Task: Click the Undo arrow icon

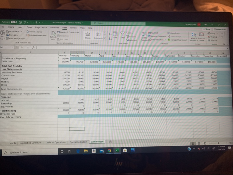Action: (25, 22)
